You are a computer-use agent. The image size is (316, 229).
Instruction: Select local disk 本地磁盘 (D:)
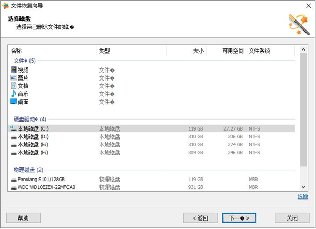[x=33, y=136]
